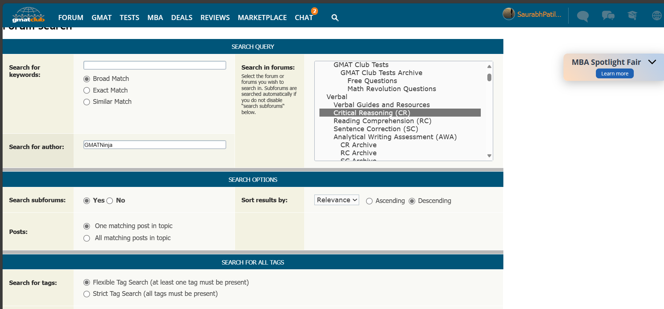Open the DEALS menu
664x309 pixels.
click(182, 17)
